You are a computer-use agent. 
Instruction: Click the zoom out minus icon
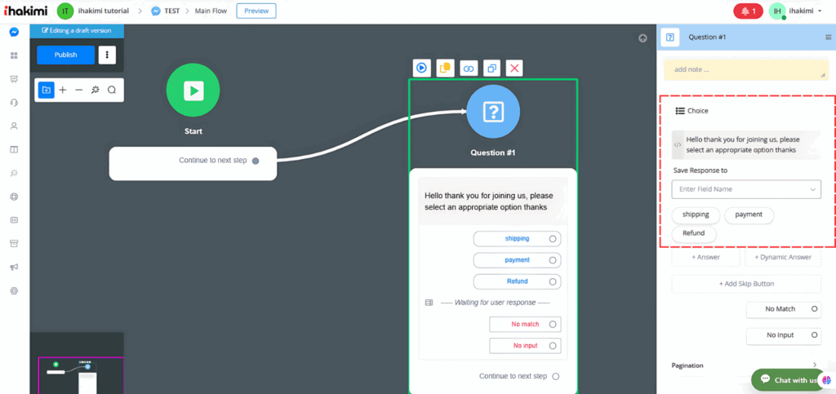tap(79, 90)
